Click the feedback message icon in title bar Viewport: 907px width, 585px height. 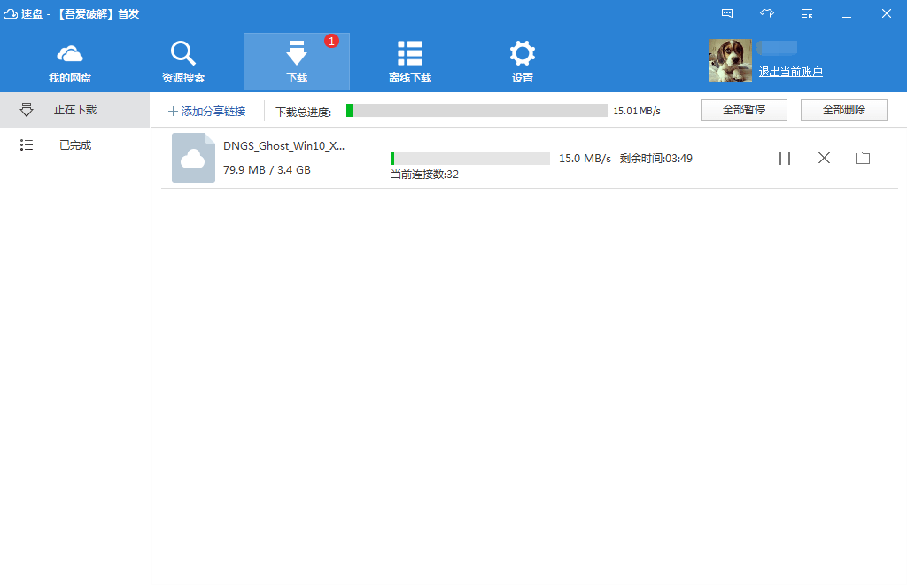coord(727,13)
